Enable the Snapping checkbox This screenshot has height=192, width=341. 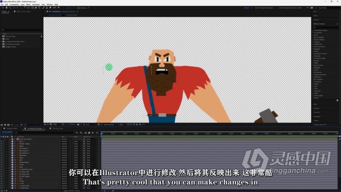[x=79, y=8]
